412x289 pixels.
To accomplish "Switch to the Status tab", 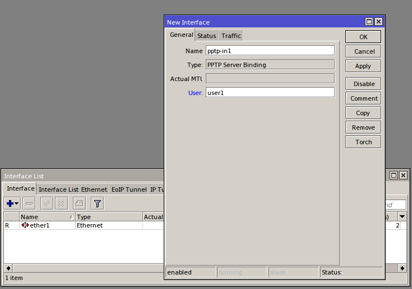I will pos(206,36).
